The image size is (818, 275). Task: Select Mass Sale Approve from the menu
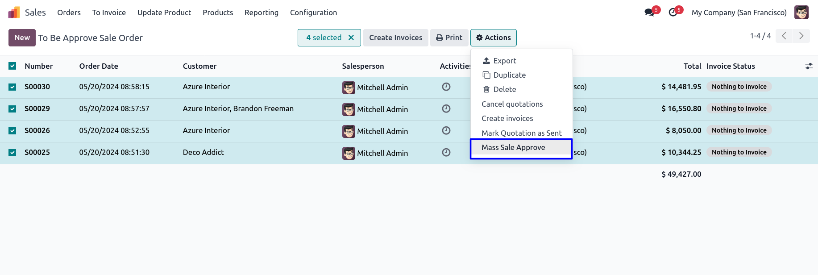pos(513,147)
